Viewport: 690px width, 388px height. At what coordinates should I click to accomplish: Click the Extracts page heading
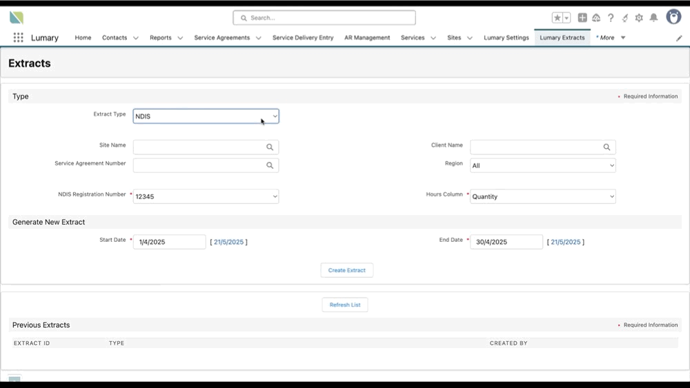point(30,63)
